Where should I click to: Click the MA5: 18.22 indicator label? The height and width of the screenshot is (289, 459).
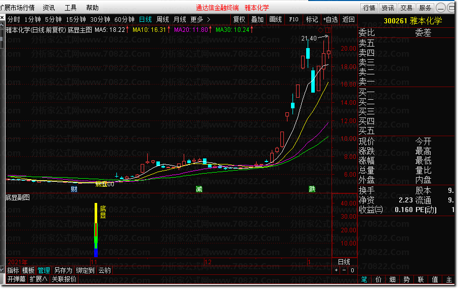(111, 30)
